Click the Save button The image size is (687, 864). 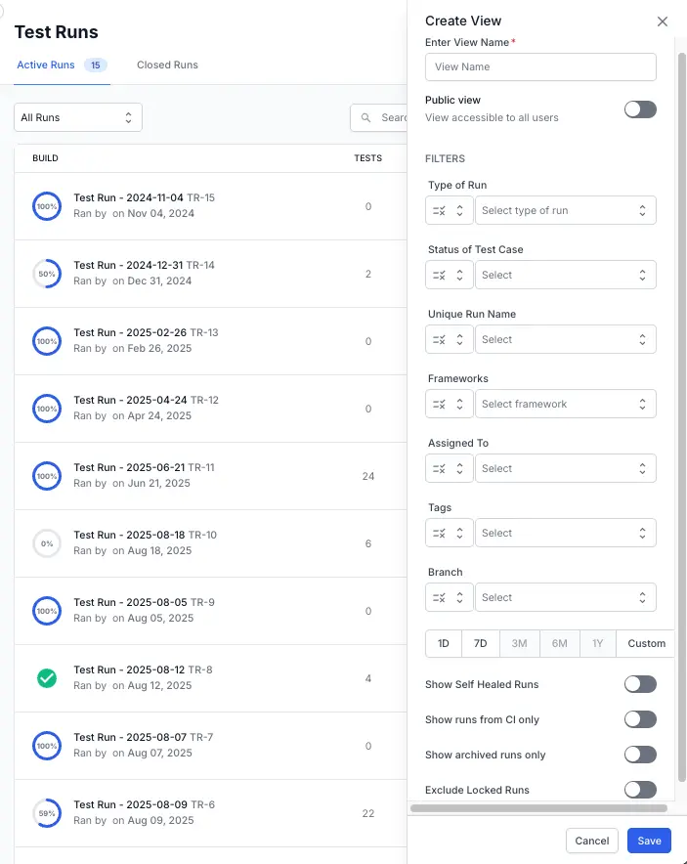tap(649, 841)
